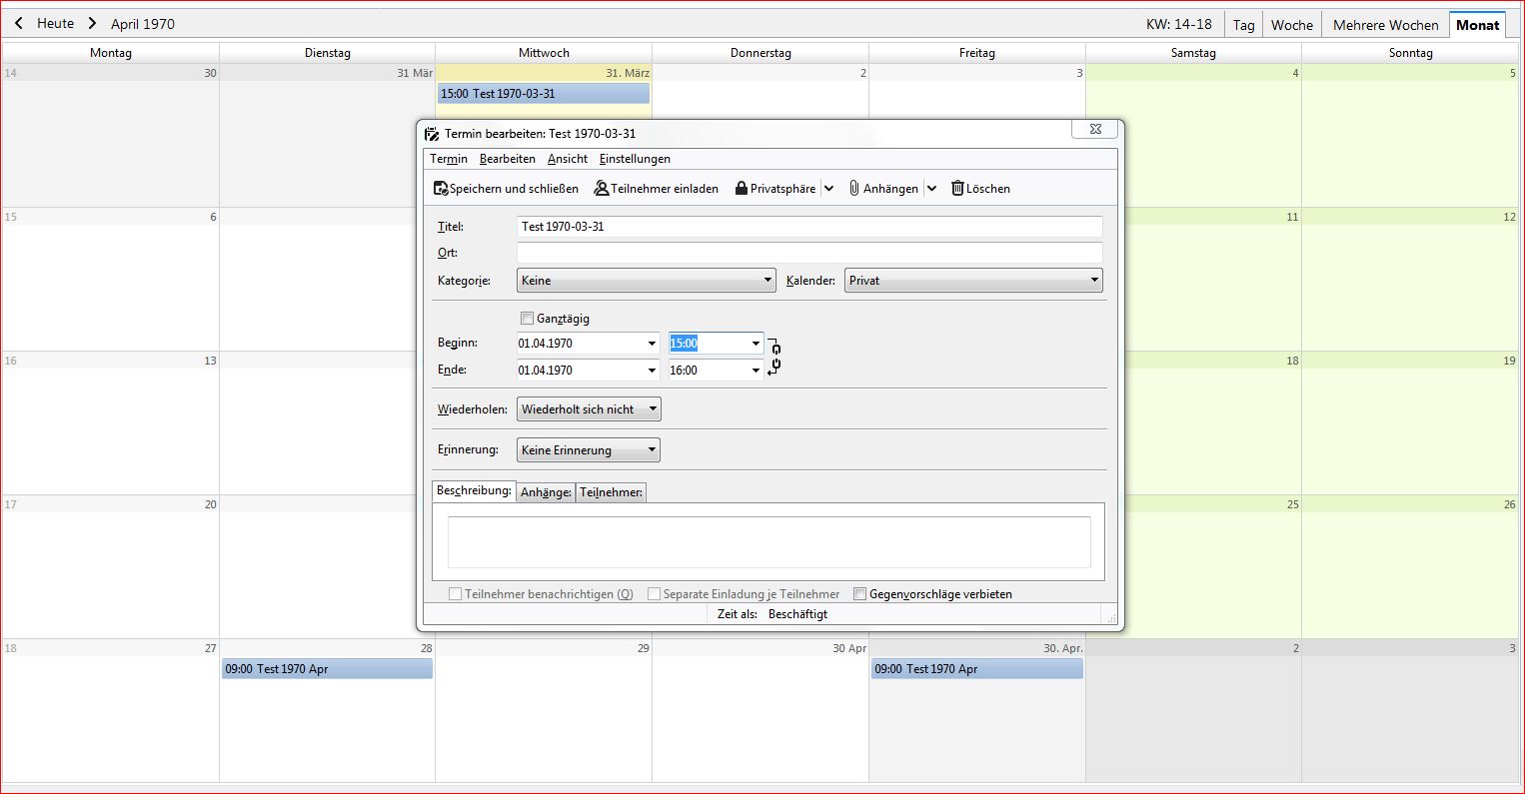Open the Termin menu
1525x794 pixels.
449,159
